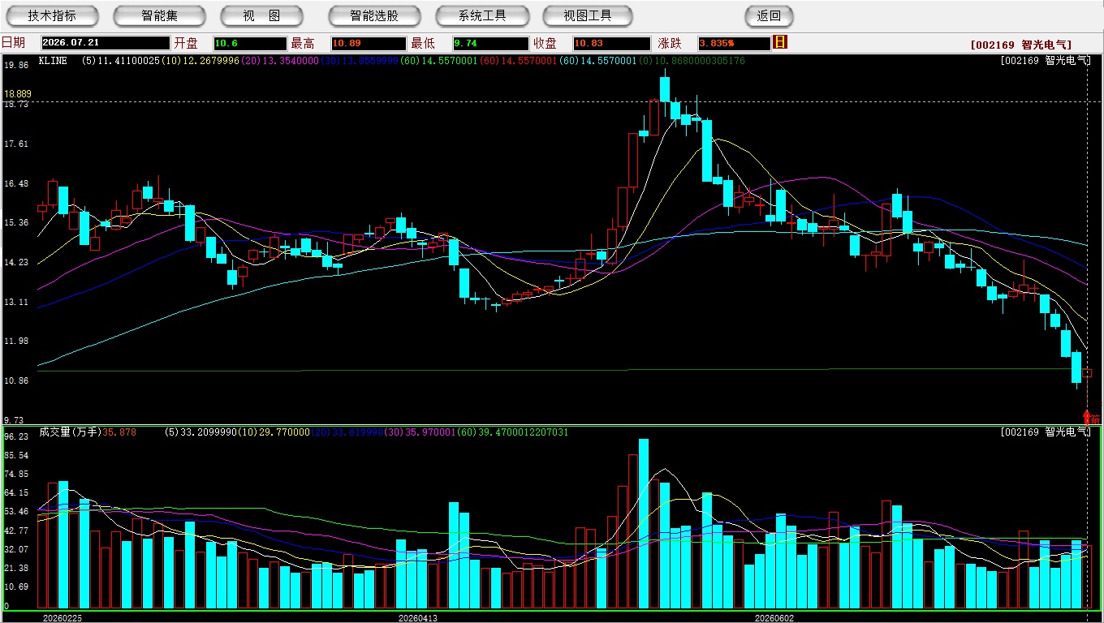The height and width of the screenshot is (623, 1104).
Task: Click the red [002169 智光电气] title in header
Action: pyautogui.click(x=1020, y=45)
